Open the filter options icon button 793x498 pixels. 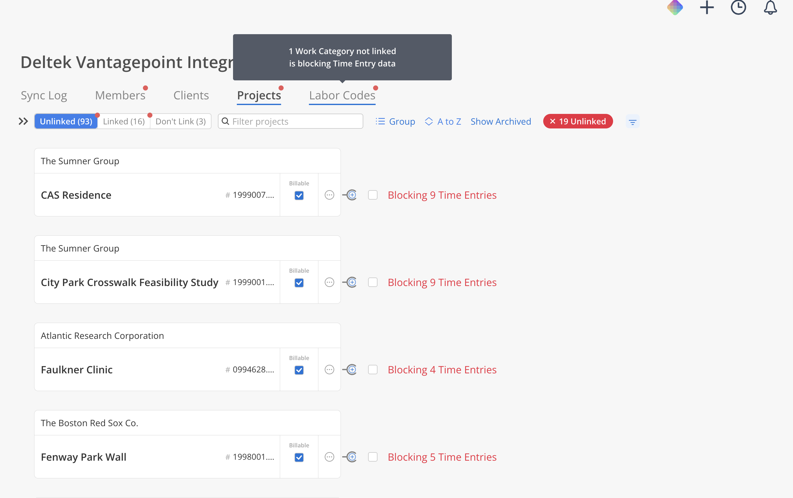pos(632,121)
